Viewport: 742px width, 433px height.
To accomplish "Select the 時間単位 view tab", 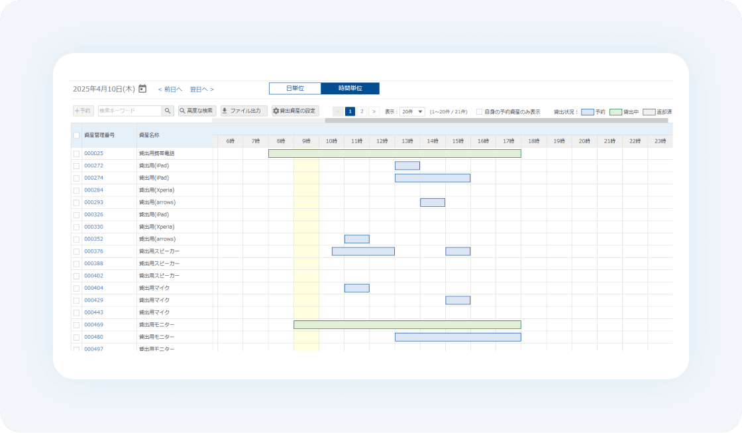I will pos(350,89).
